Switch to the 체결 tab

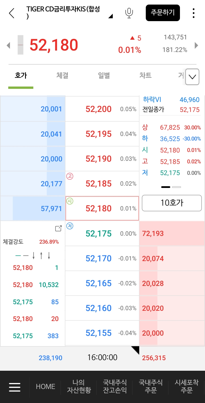(x=62, y=76)
